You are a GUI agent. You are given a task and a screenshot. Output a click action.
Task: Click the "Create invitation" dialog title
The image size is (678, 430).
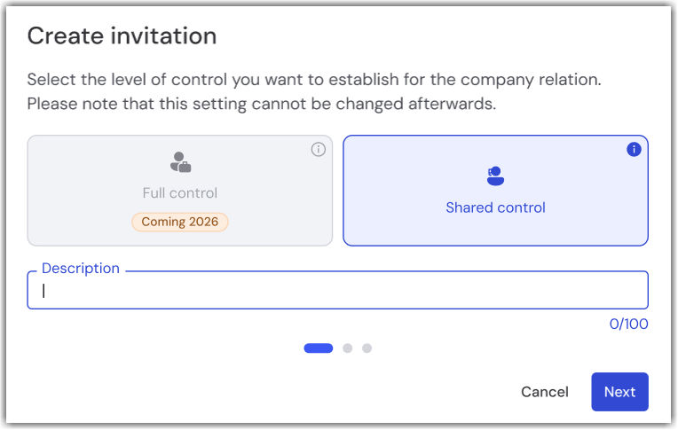122,36
